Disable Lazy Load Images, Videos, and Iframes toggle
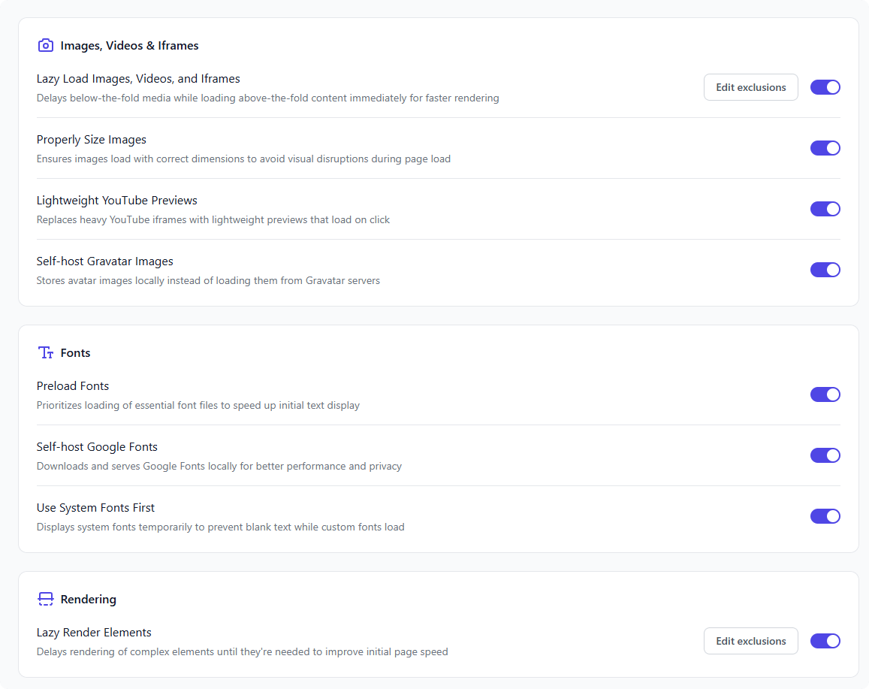Screen dimensions: 869x689 (x=825, y=87)
